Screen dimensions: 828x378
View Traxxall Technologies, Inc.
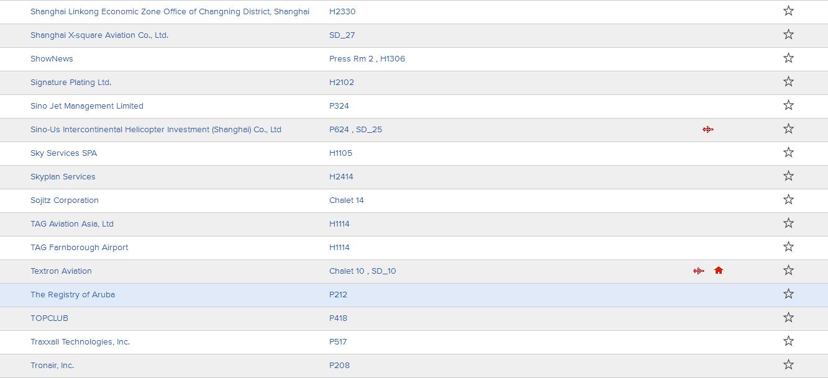[80, 341]
